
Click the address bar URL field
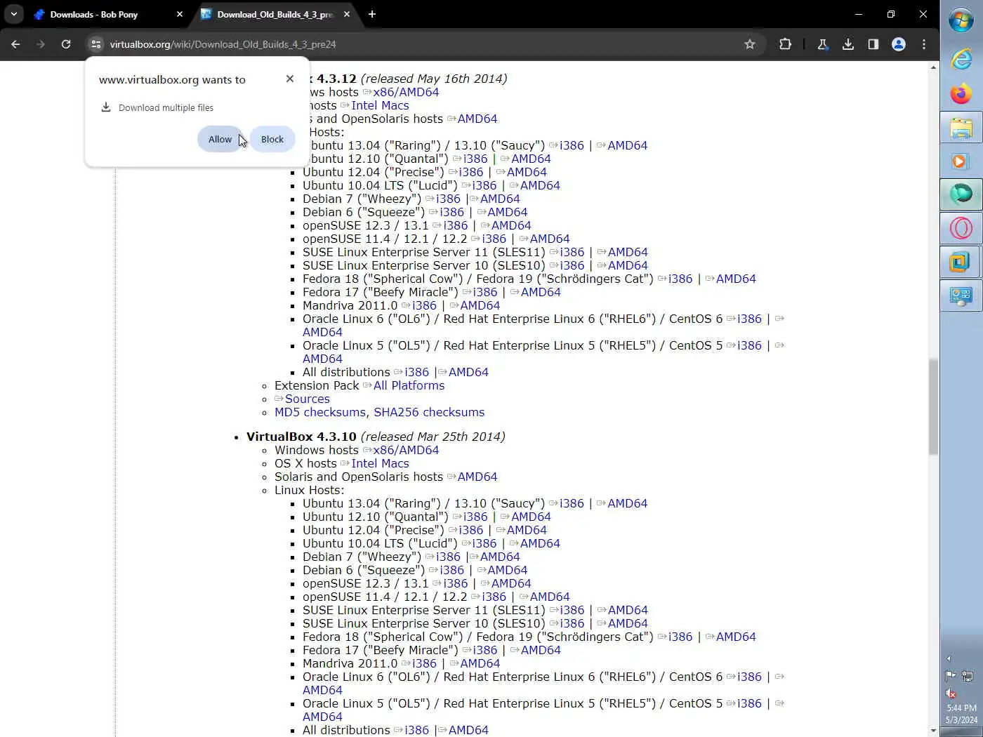pyautogui.click(x=421, y=44)
